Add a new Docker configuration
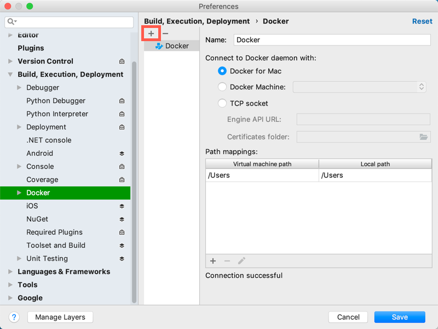 (x=151, y=33)
